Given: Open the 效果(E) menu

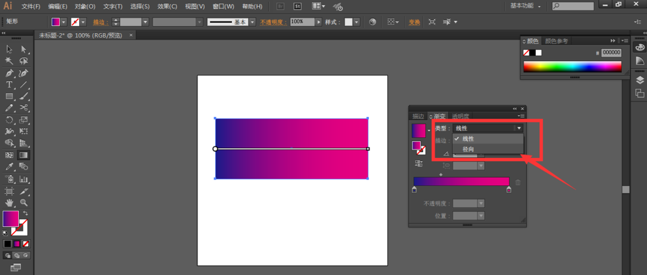Looking at the screenshot, I should coord(168,7).
